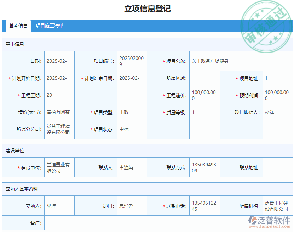
Task: Visit the www.fanpusoft.com link
Action: point(270,227)
